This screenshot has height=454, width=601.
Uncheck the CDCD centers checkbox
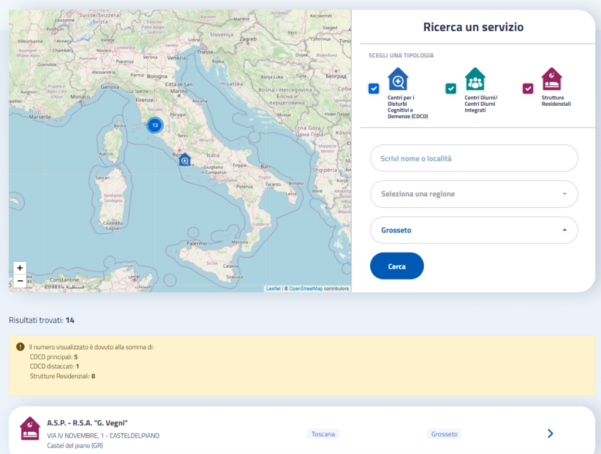coord(374,89)
